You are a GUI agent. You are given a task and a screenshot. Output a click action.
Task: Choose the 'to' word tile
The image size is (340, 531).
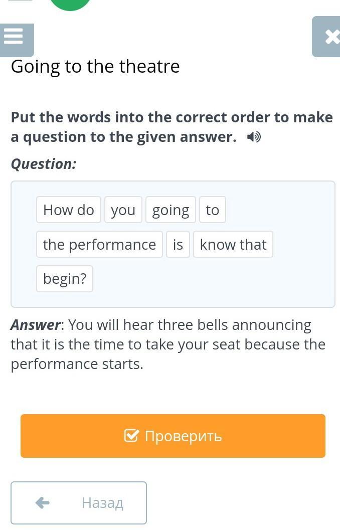pyautogui.click(x=212, y=210)
